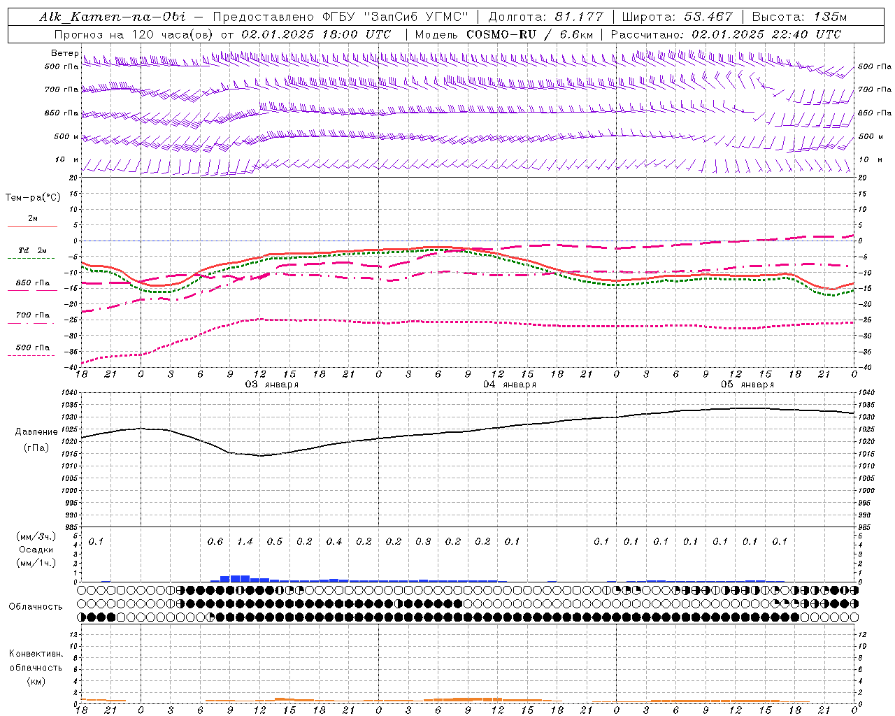Click the 0.4 precipitation value

pos(334,542)
